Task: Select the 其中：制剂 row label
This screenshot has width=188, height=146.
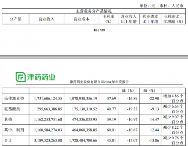Action: (x=14, y=130)
